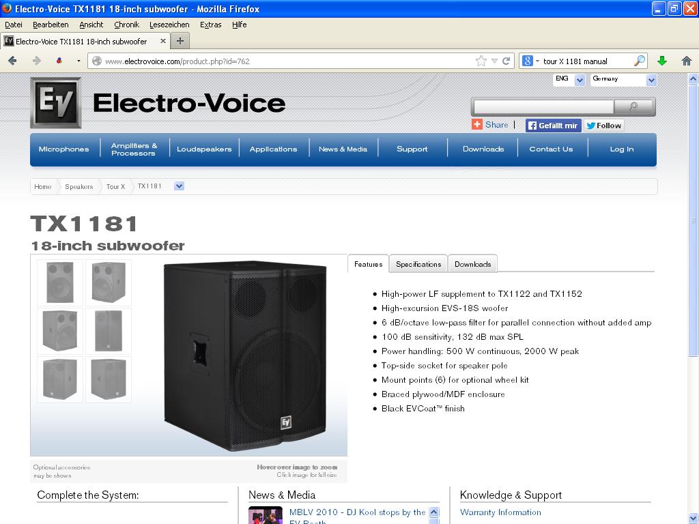Image resolution: width=699 pixels, height=524 pixels.
Task: Open the Germany country dropdown
Action: tap(651, 80)
